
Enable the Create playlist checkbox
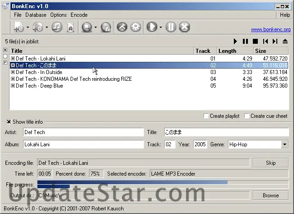pos(206,116)
